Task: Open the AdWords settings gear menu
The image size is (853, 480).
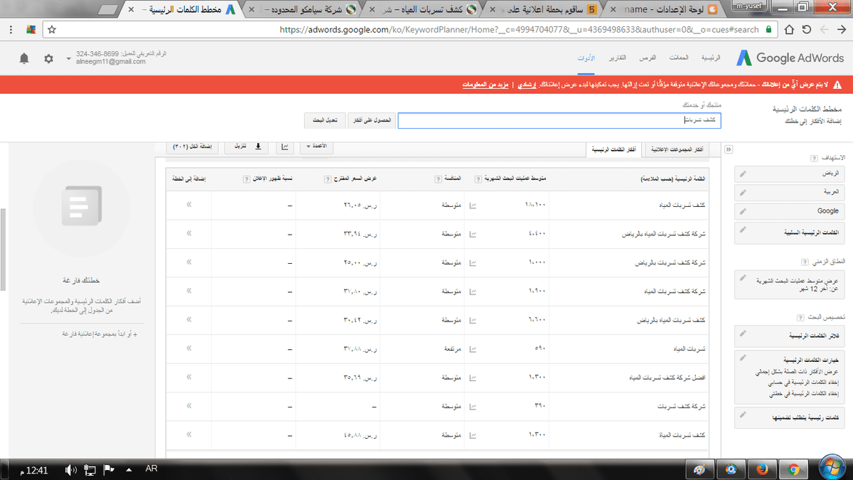Action: 48,58
